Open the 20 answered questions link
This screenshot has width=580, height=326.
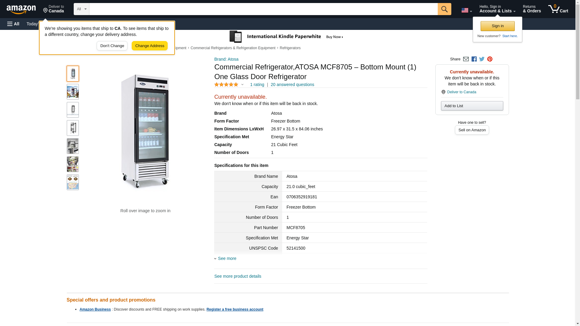pyautogui.click(x=292, y=85)
